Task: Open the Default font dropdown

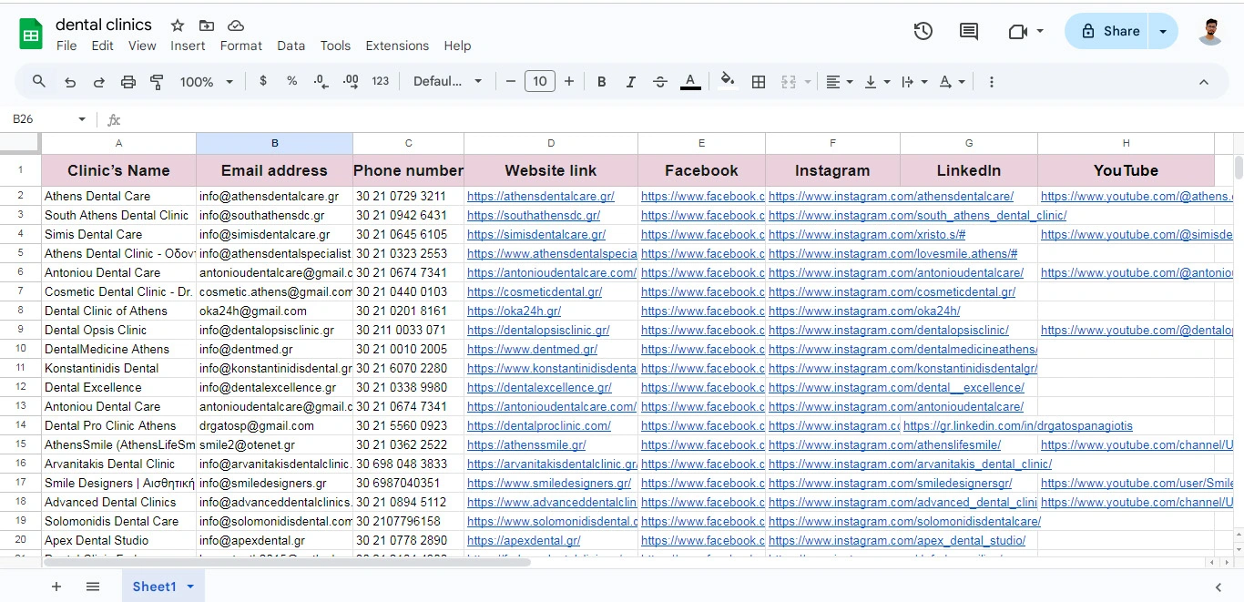Action: tap(448, 81)
